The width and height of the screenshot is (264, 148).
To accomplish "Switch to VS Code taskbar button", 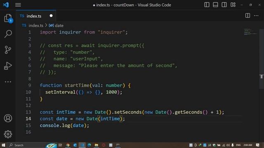I will point(82,145).
